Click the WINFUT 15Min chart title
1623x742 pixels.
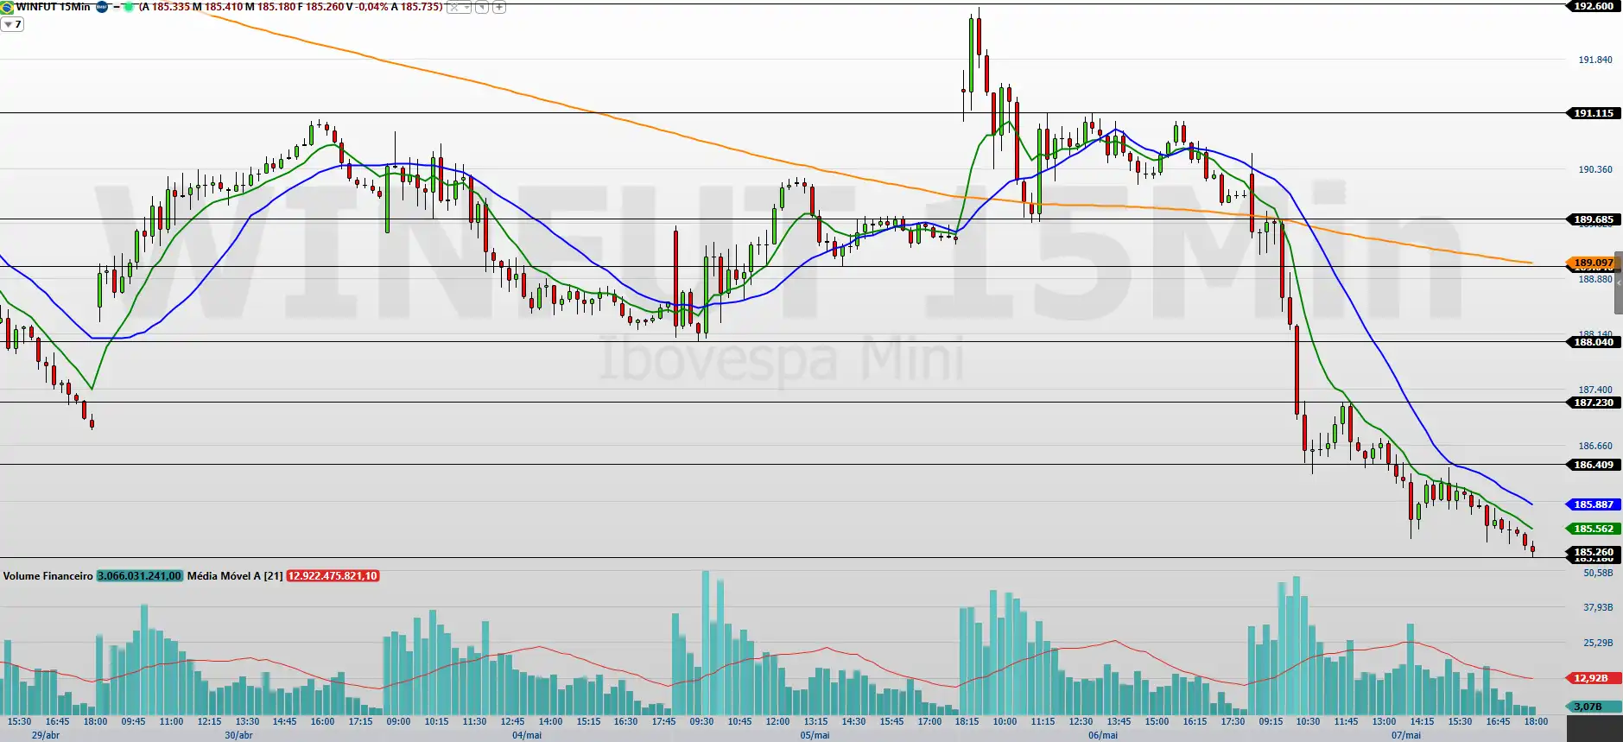coord(53,7)
